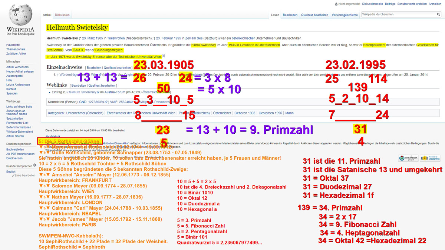Screen dimensions: 445x250
Task: Click Bearbeiten next to Weblinks heading
Action: point(79,86)
